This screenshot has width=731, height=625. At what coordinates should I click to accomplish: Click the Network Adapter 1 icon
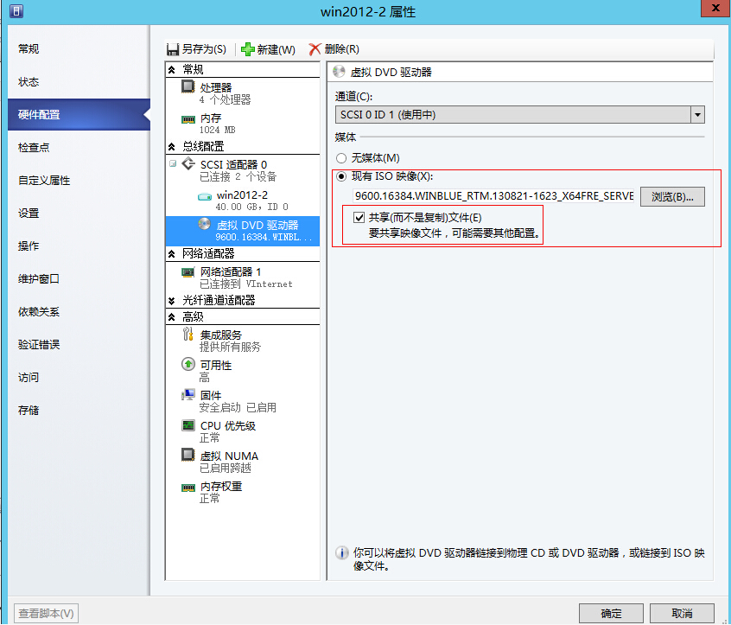click(188, 272)
